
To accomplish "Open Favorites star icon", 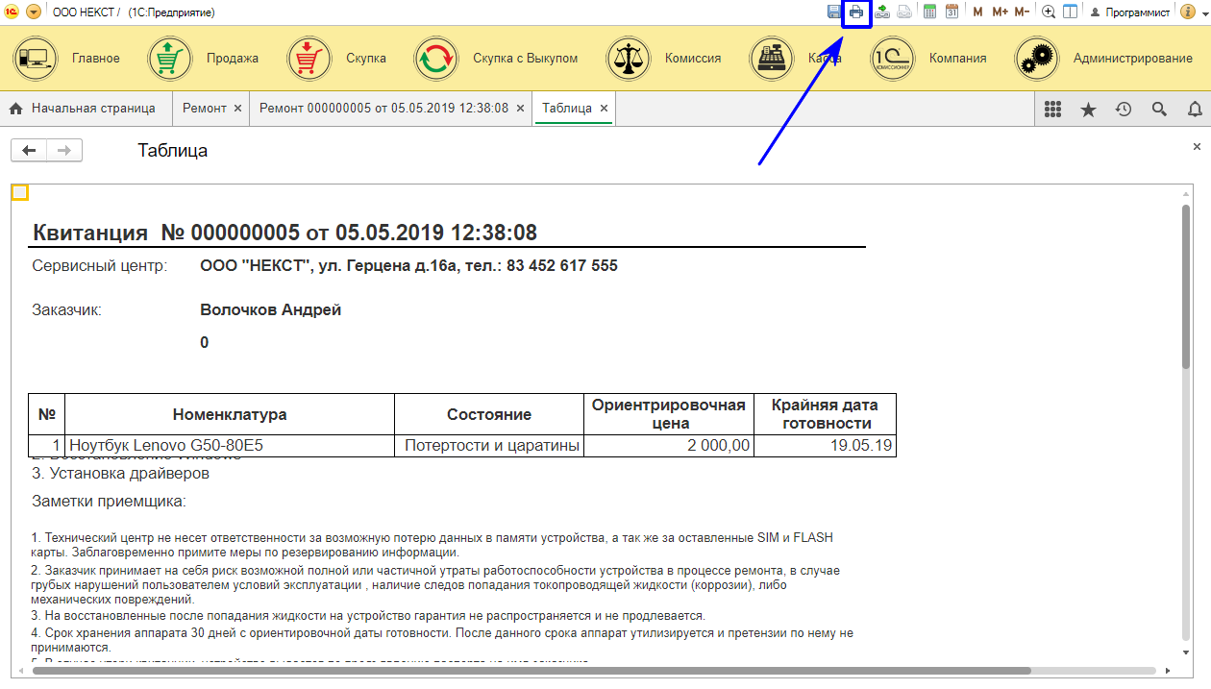I will (1088, 110).
